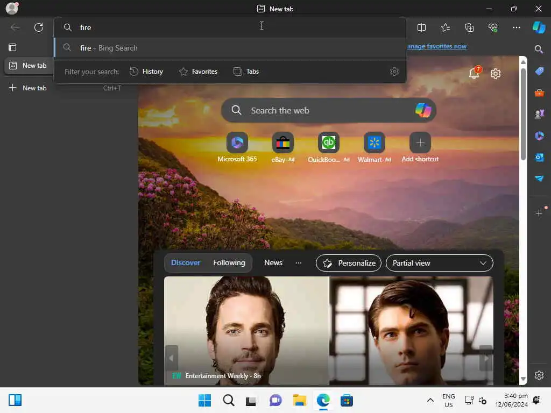Switch to the News feed tab
This screenshot has width=551, height=413.
point(273,262)
